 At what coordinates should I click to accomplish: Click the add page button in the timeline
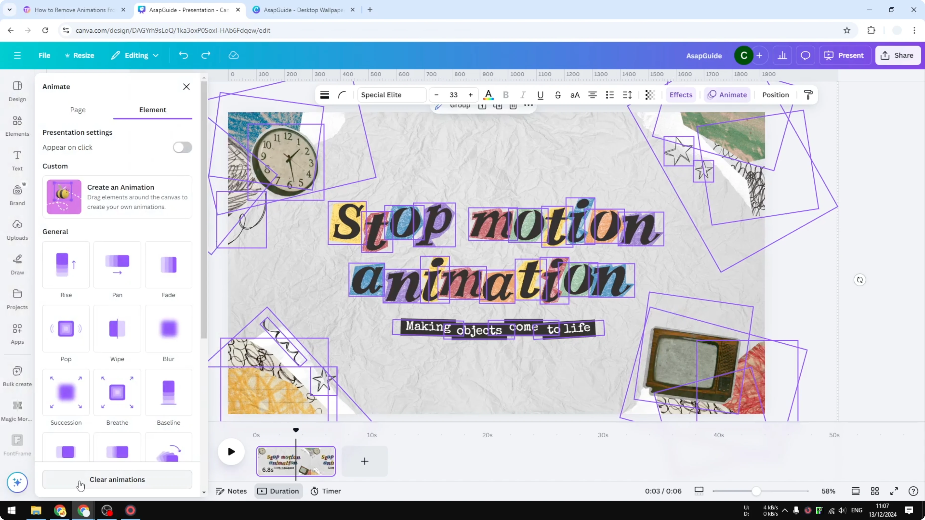(x=364, y=461)
